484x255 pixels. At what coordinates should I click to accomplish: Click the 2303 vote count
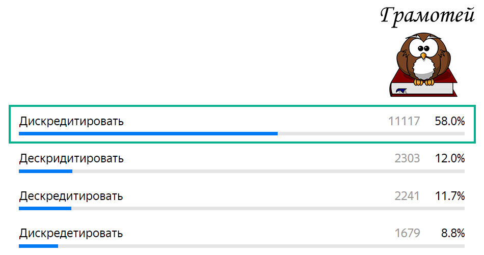pos(407,159)
